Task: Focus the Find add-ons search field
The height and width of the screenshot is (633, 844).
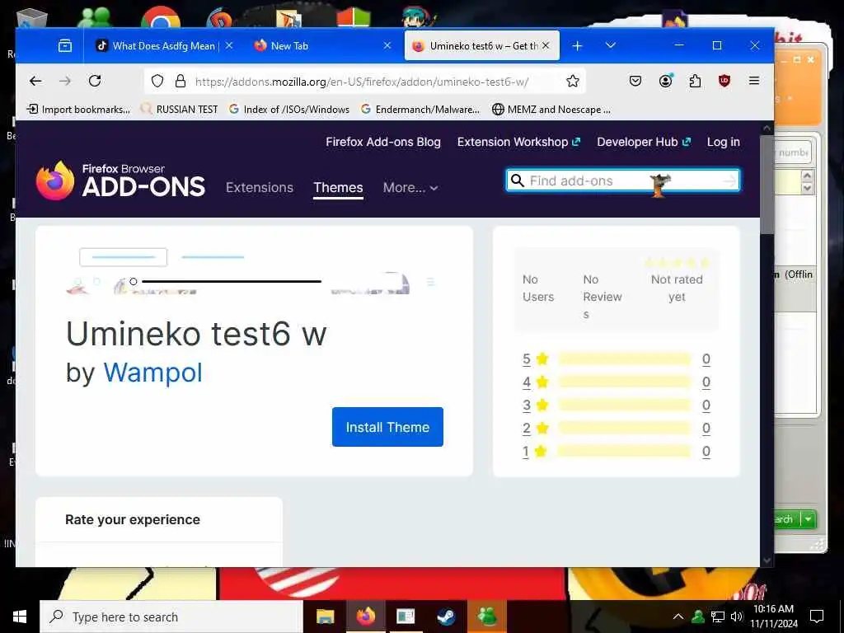Action: point(623,181)
